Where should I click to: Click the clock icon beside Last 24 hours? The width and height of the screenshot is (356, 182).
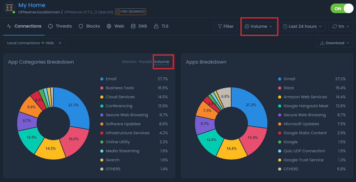[x=285, y=26]
